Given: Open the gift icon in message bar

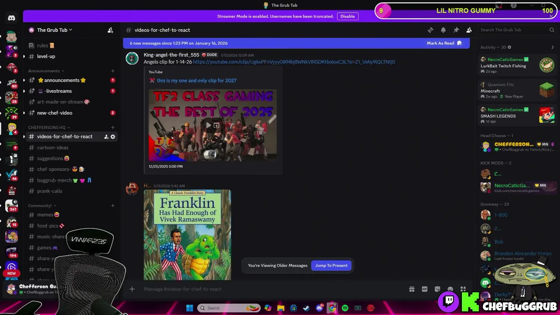Looking at the screenshot, I should [x=412, y=289].
